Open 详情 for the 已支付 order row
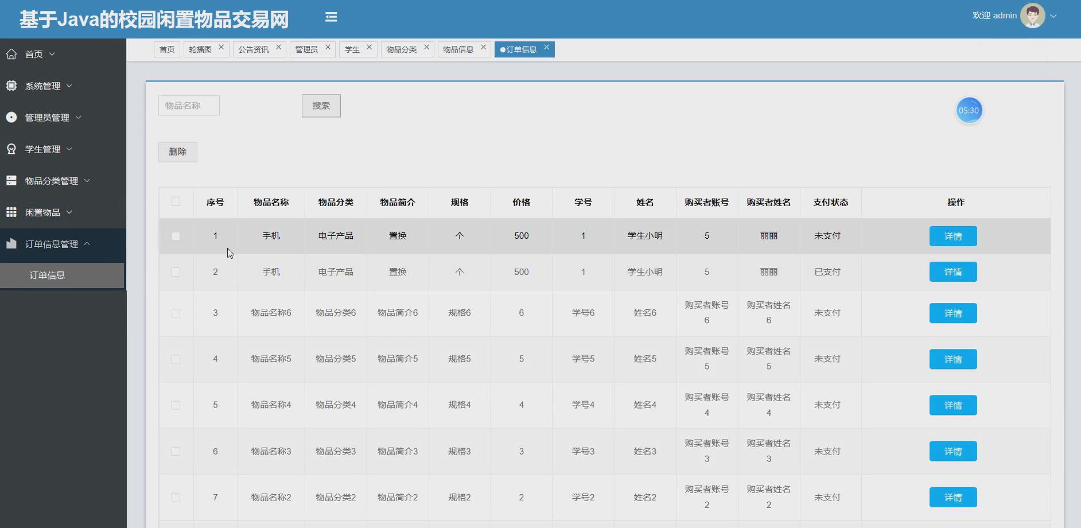The width and height of the screenshot is (1081, 528). pyautogui.click(x=953, y=272)
